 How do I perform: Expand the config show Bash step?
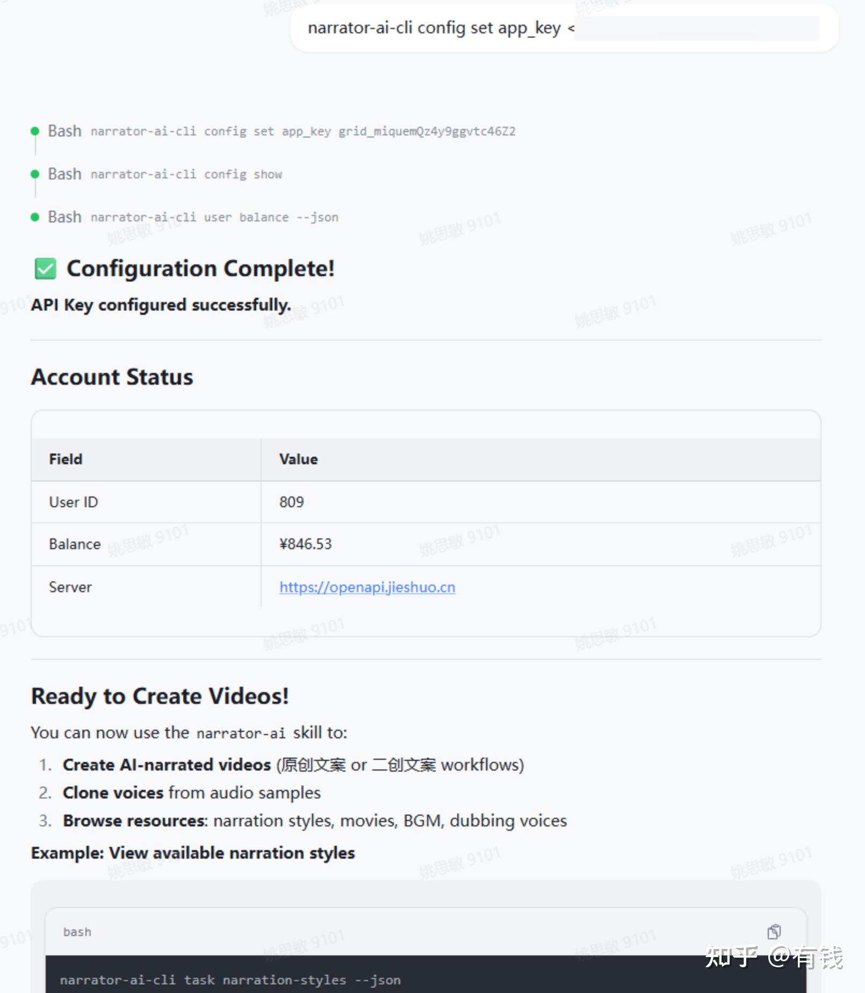coord(165,174)
